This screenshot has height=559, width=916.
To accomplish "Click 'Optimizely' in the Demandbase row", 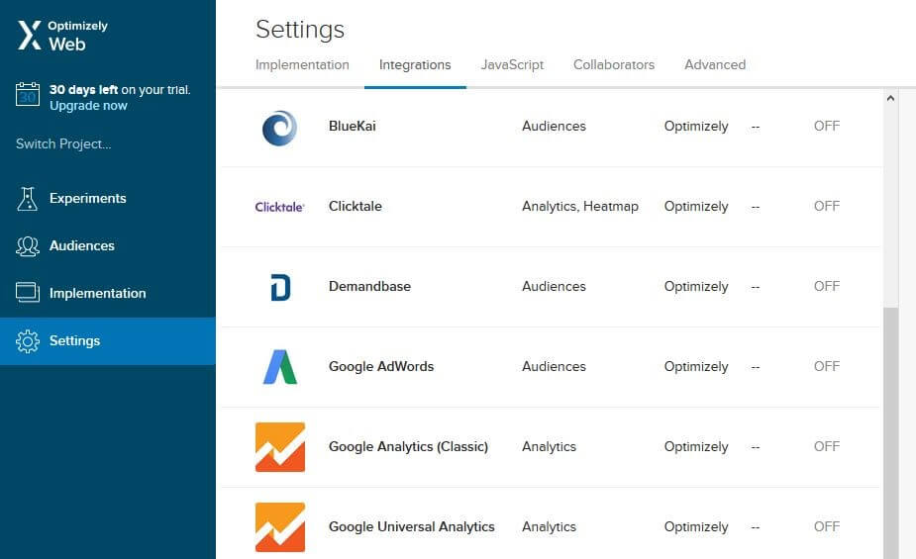I will (696, 286).
